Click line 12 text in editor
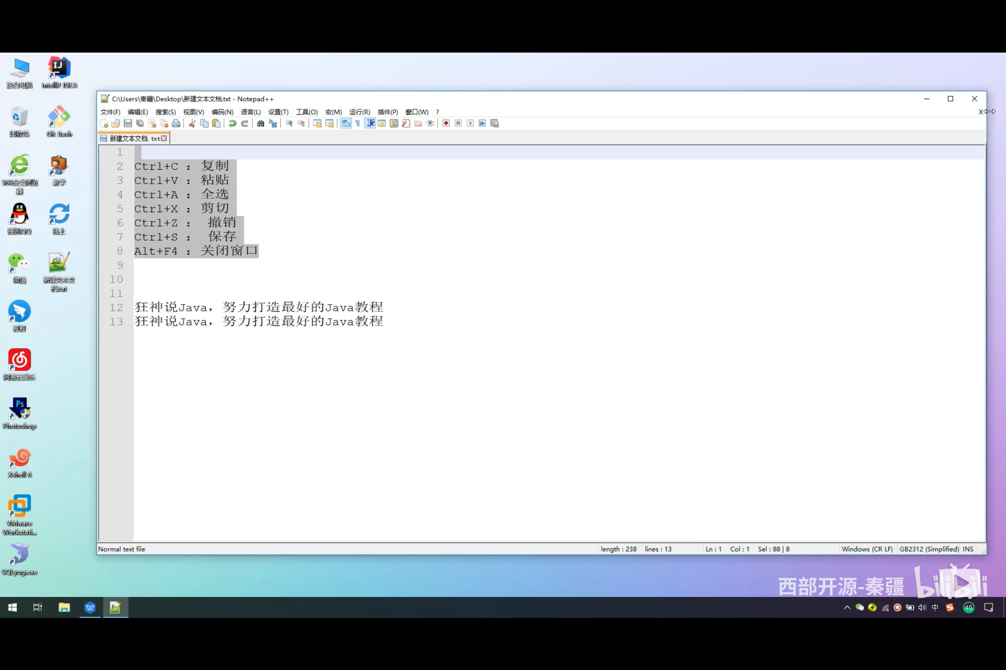Viewport: 1006px width, 670px height. coord(258,308)
